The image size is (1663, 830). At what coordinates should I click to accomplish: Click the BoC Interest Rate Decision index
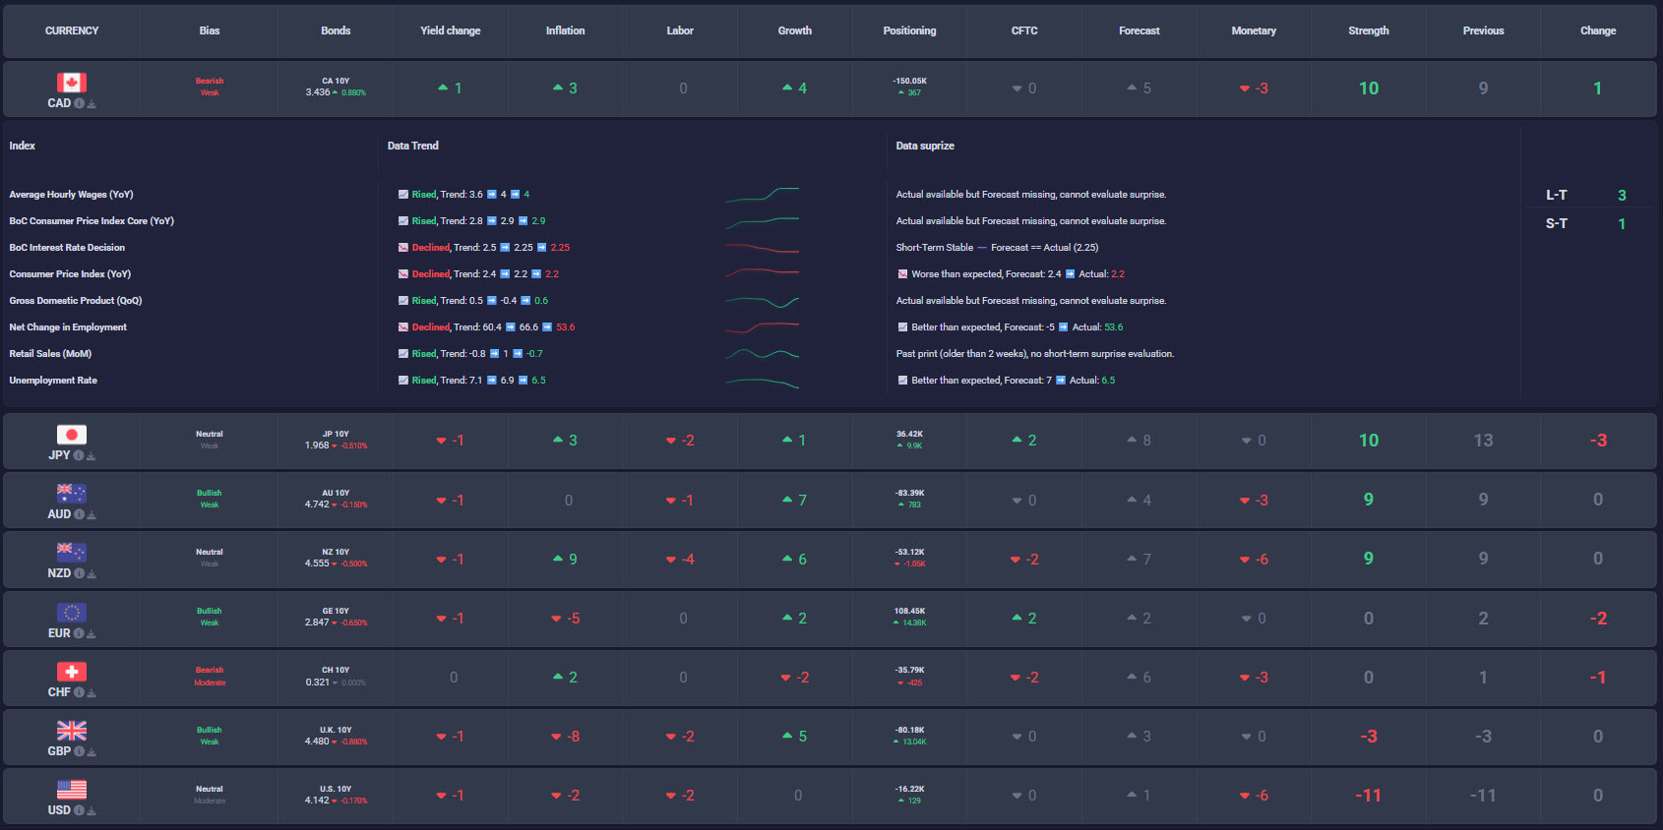(x=67, y=248)
